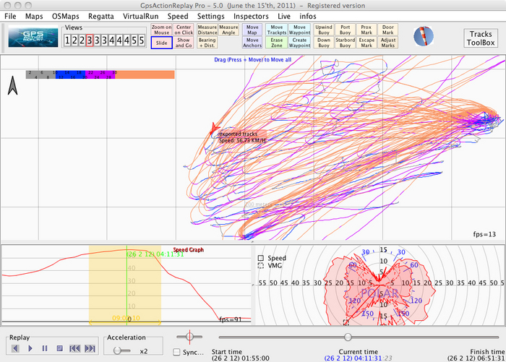Activate the Slide tool
506x362 pixels.
(x=162, y=43)
